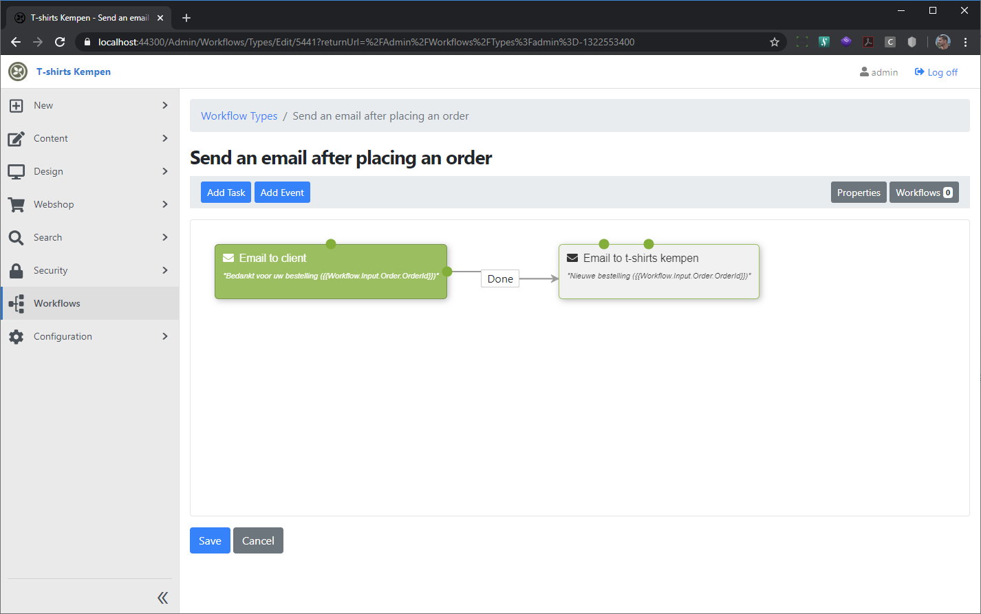Expand the Webshop menu chevron

165,204
